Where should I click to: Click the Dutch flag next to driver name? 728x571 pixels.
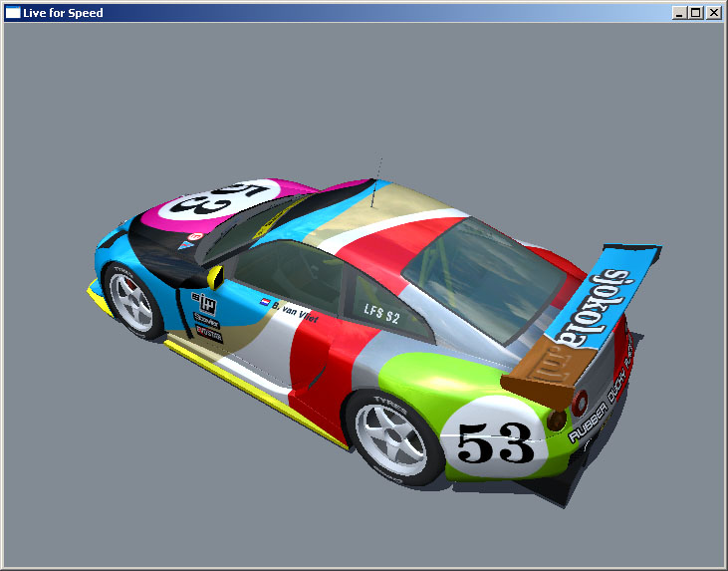265,302
